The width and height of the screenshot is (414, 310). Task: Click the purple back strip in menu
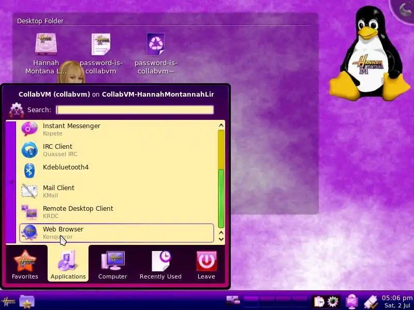pyautogui.click(x=11, y=182)
